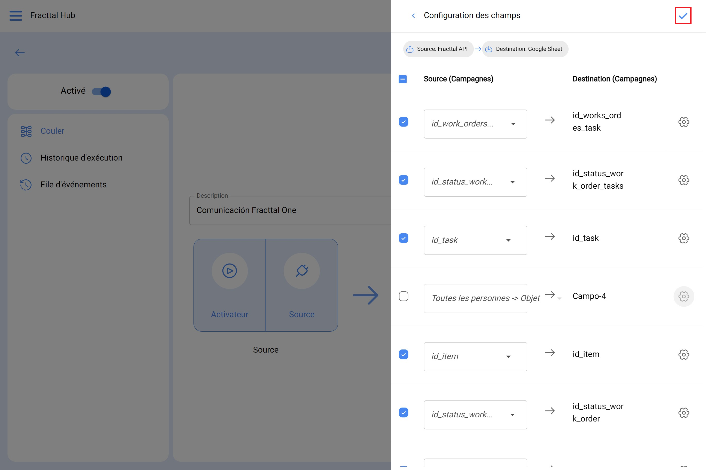Check the Campo-4 row checkbox
This screenshot has height=470, width=706.
point(404,296)
